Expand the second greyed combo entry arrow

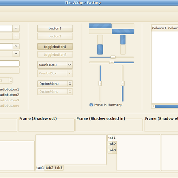click(x=16, y=36)
